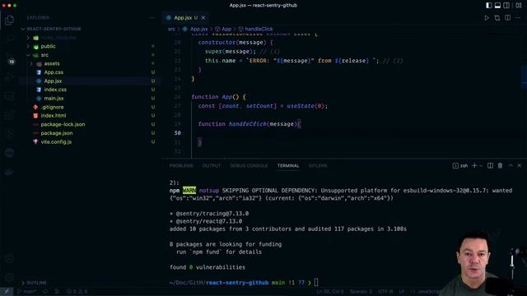
Task: Add a new terminal with plus icon
Action: 474,165
